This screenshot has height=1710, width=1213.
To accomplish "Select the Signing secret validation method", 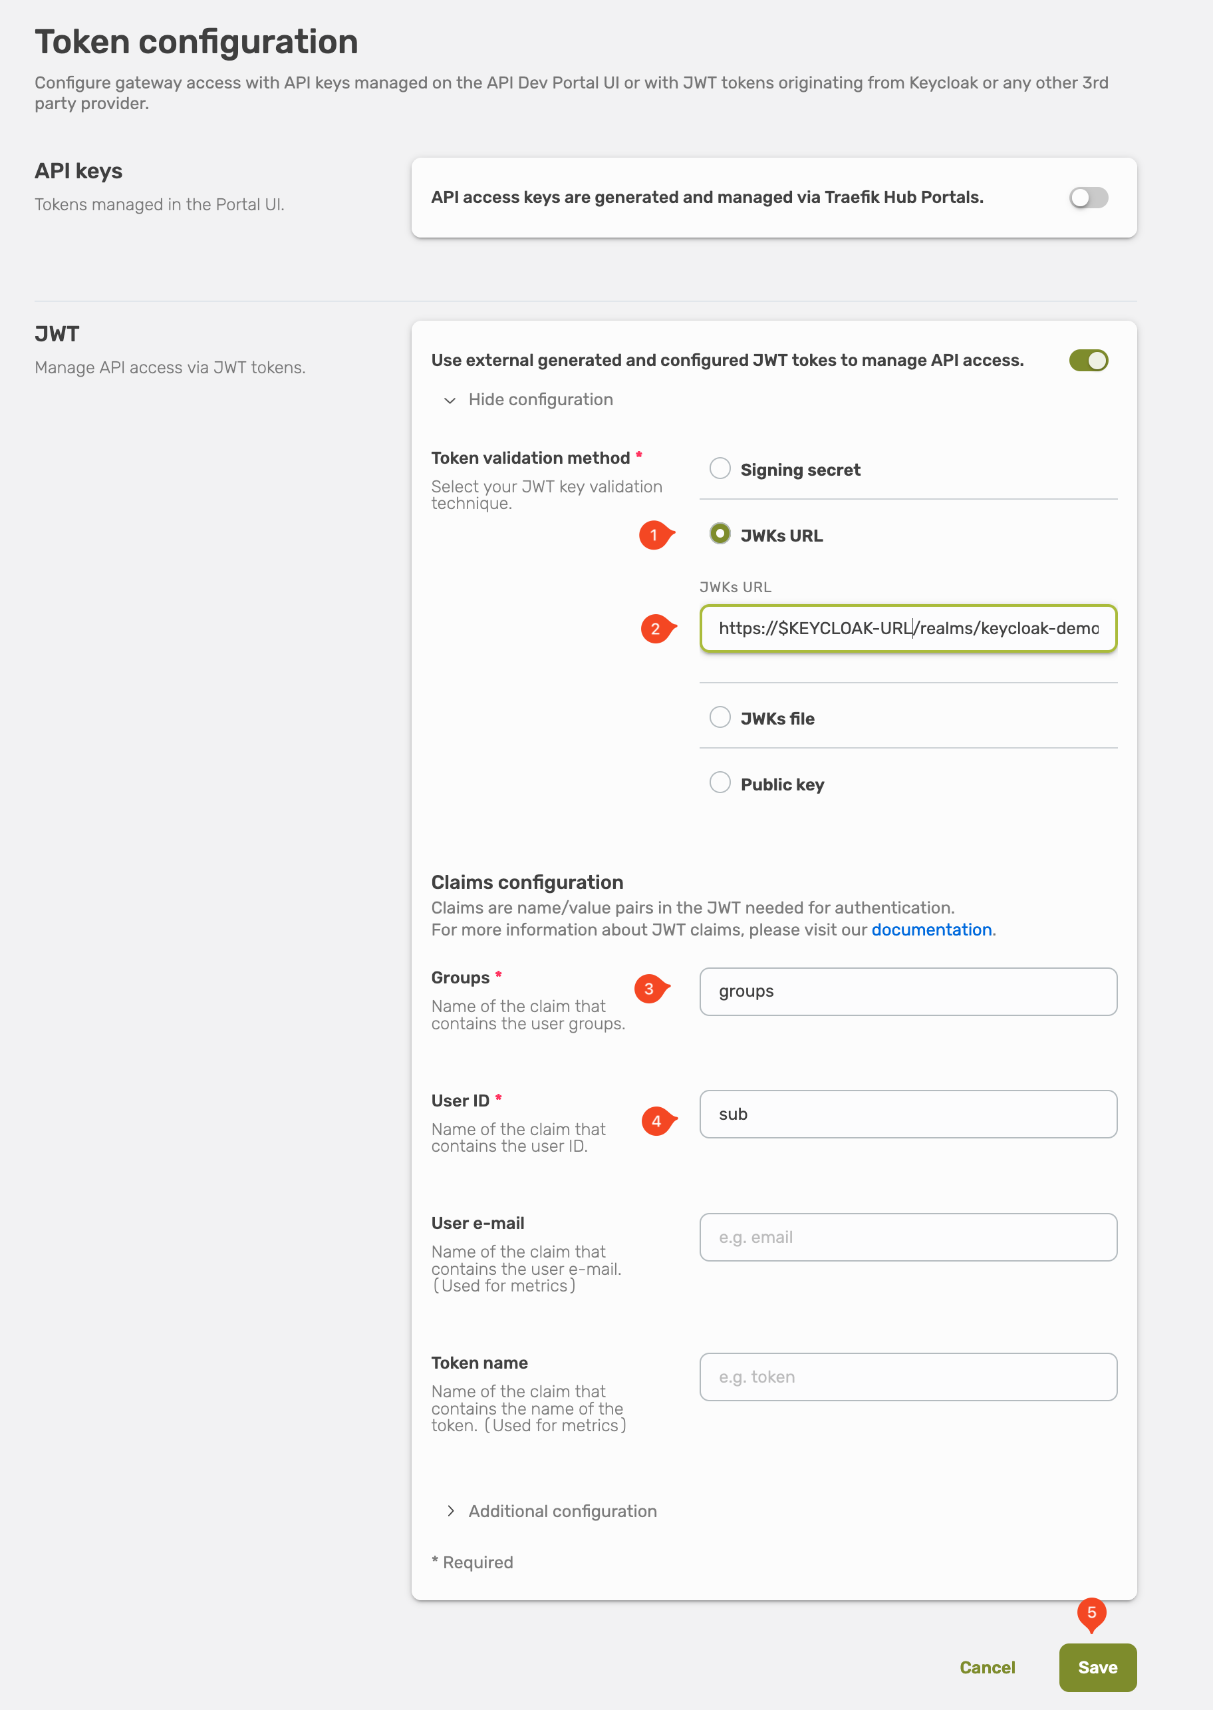I will tap(720, 468).
